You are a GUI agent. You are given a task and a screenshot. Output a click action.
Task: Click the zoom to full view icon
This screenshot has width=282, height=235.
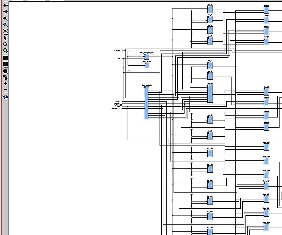click(5, 44)
